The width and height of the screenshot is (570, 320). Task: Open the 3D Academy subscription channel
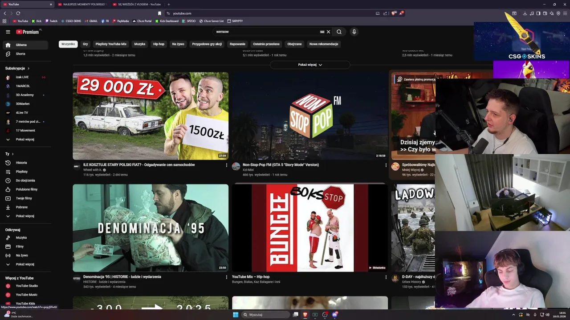point(26,95)
